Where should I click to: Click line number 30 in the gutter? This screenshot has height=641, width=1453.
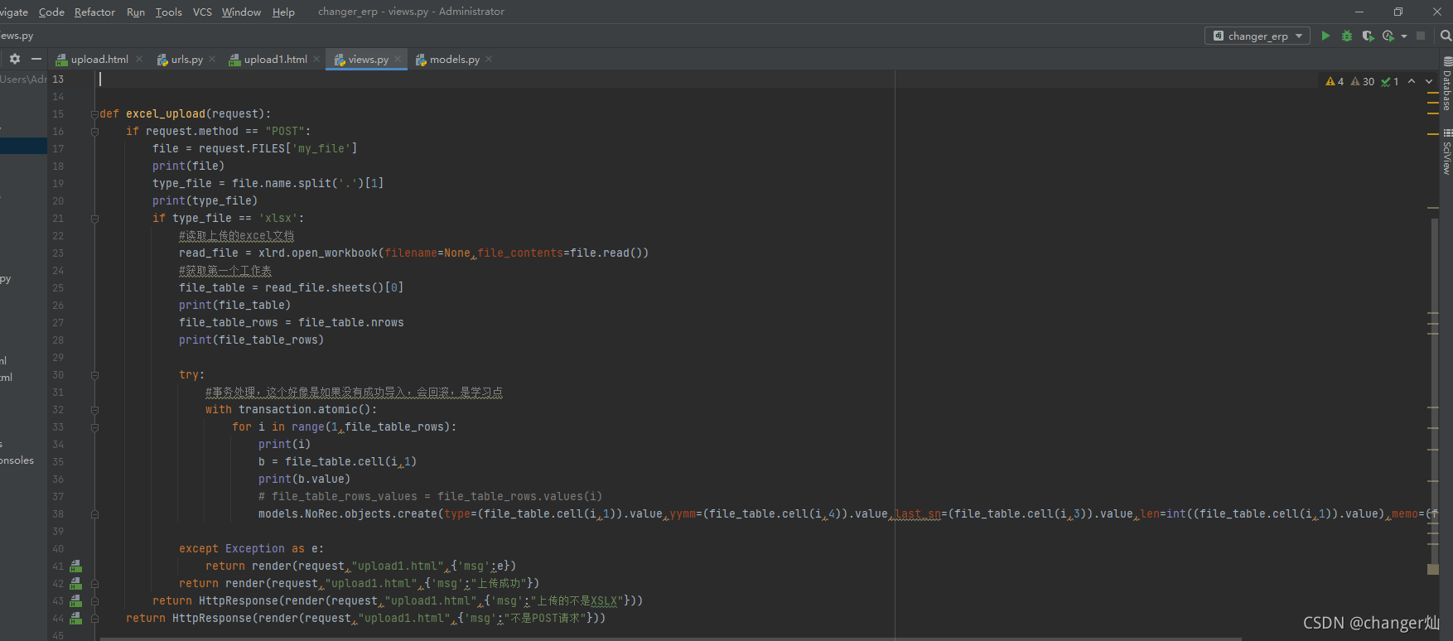click(x=58, y=375)
